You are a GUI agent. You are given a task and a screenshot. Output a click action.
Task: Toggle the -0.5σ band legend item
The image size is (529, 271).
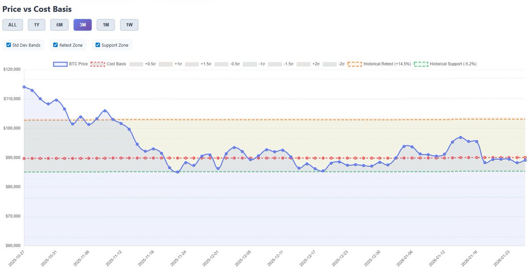click(x=227, y=64)
